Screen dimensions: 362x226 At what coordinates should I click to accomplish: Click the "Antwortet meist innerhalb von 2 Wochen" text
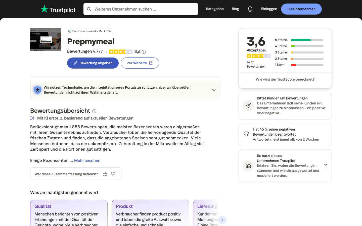coord(286,139)
